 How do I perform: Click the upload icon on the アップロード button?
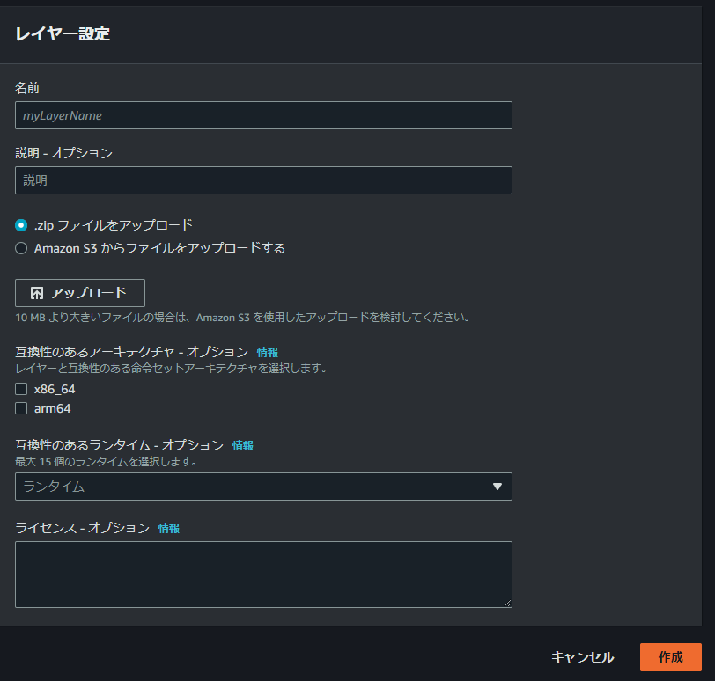34,292
